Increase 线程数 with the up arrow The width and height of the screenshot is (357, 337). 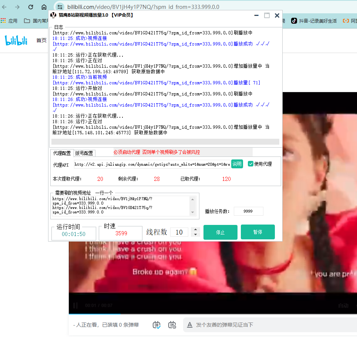point(195,230)
